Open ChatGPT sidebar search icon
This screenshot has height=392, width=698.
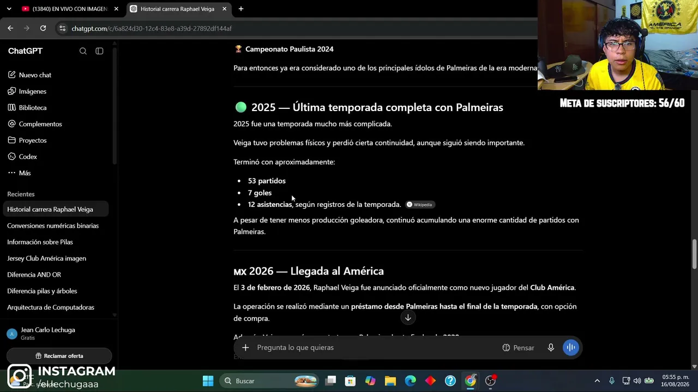point(83,51)
